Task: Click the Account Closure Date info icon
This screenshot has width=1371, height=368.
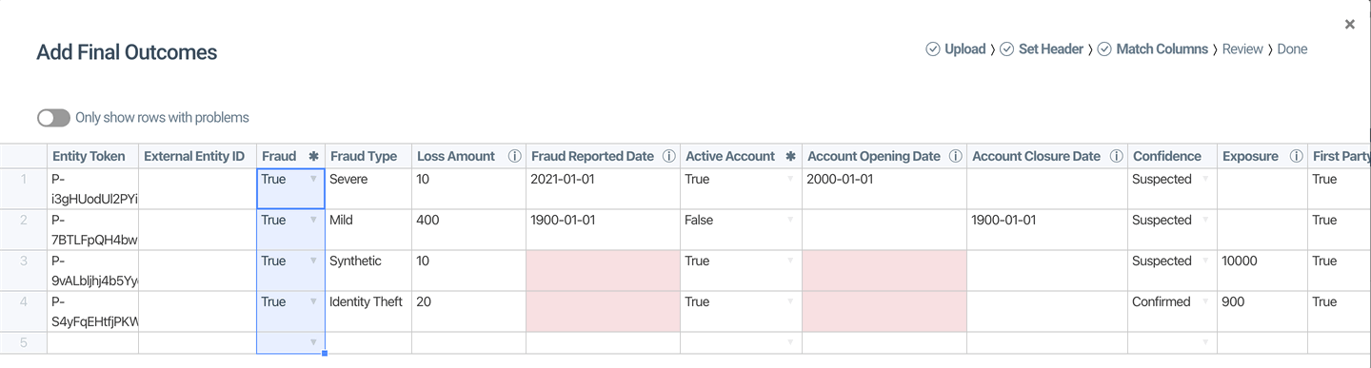Action: pyautogui.click(x=1116, y=156)
